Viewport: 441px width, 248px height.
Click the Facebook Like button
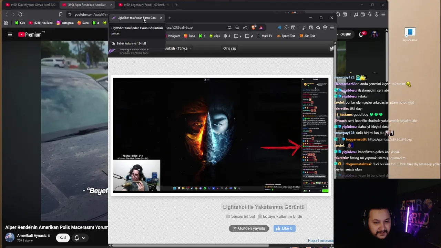285,228
